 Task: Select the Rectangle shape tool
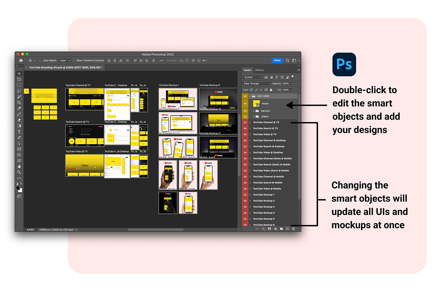(19, 149)
